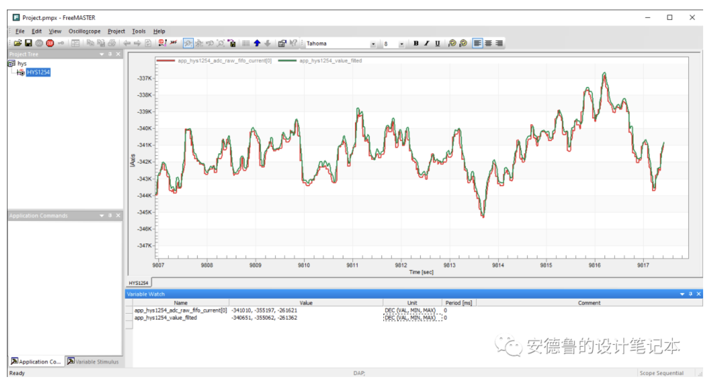Open the Help menu

[x=159, y=31]
